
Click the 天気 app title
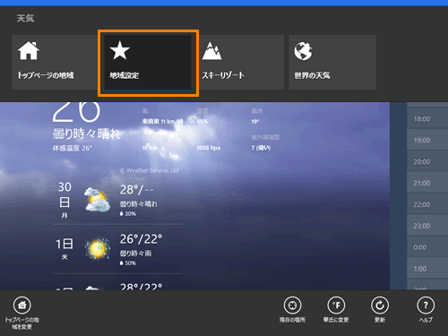[x=25, y=19]
